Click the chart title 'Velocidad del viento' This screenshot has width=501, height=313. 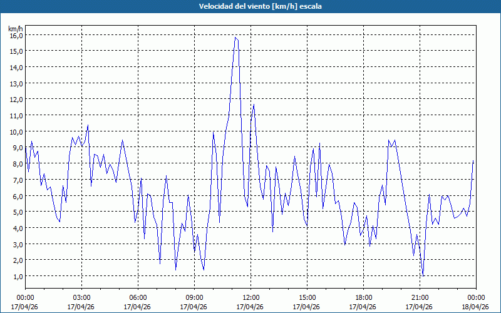pos(250,6)
